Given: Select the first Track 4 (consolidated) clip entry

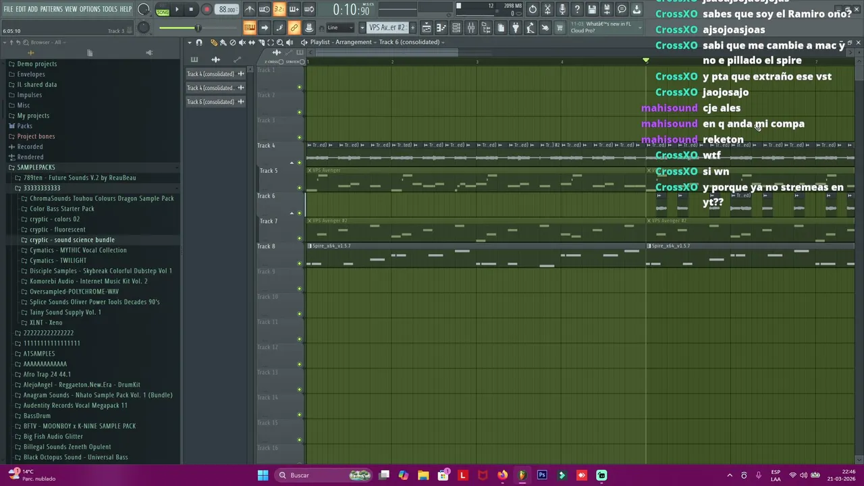Looking at the screenshot, I should click(x=215, y=74).
